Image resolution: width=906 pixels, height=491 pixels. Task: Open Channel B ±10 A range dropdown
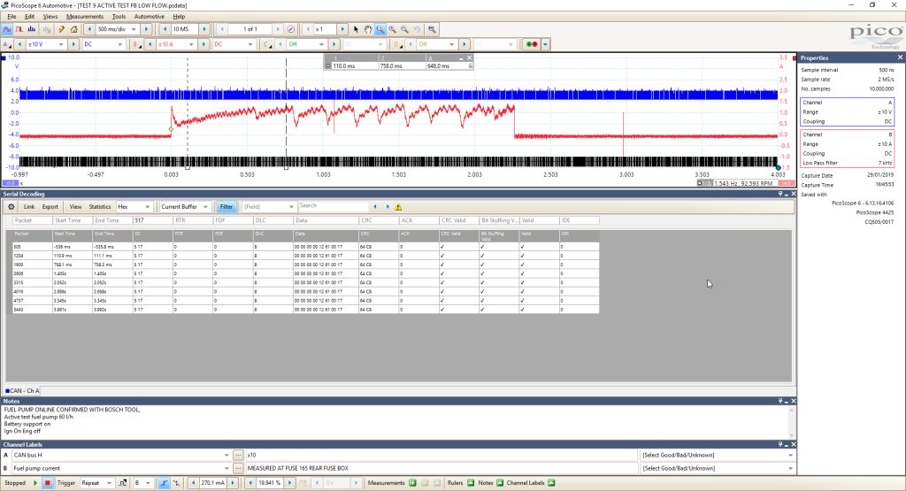(x=191, y=44)
